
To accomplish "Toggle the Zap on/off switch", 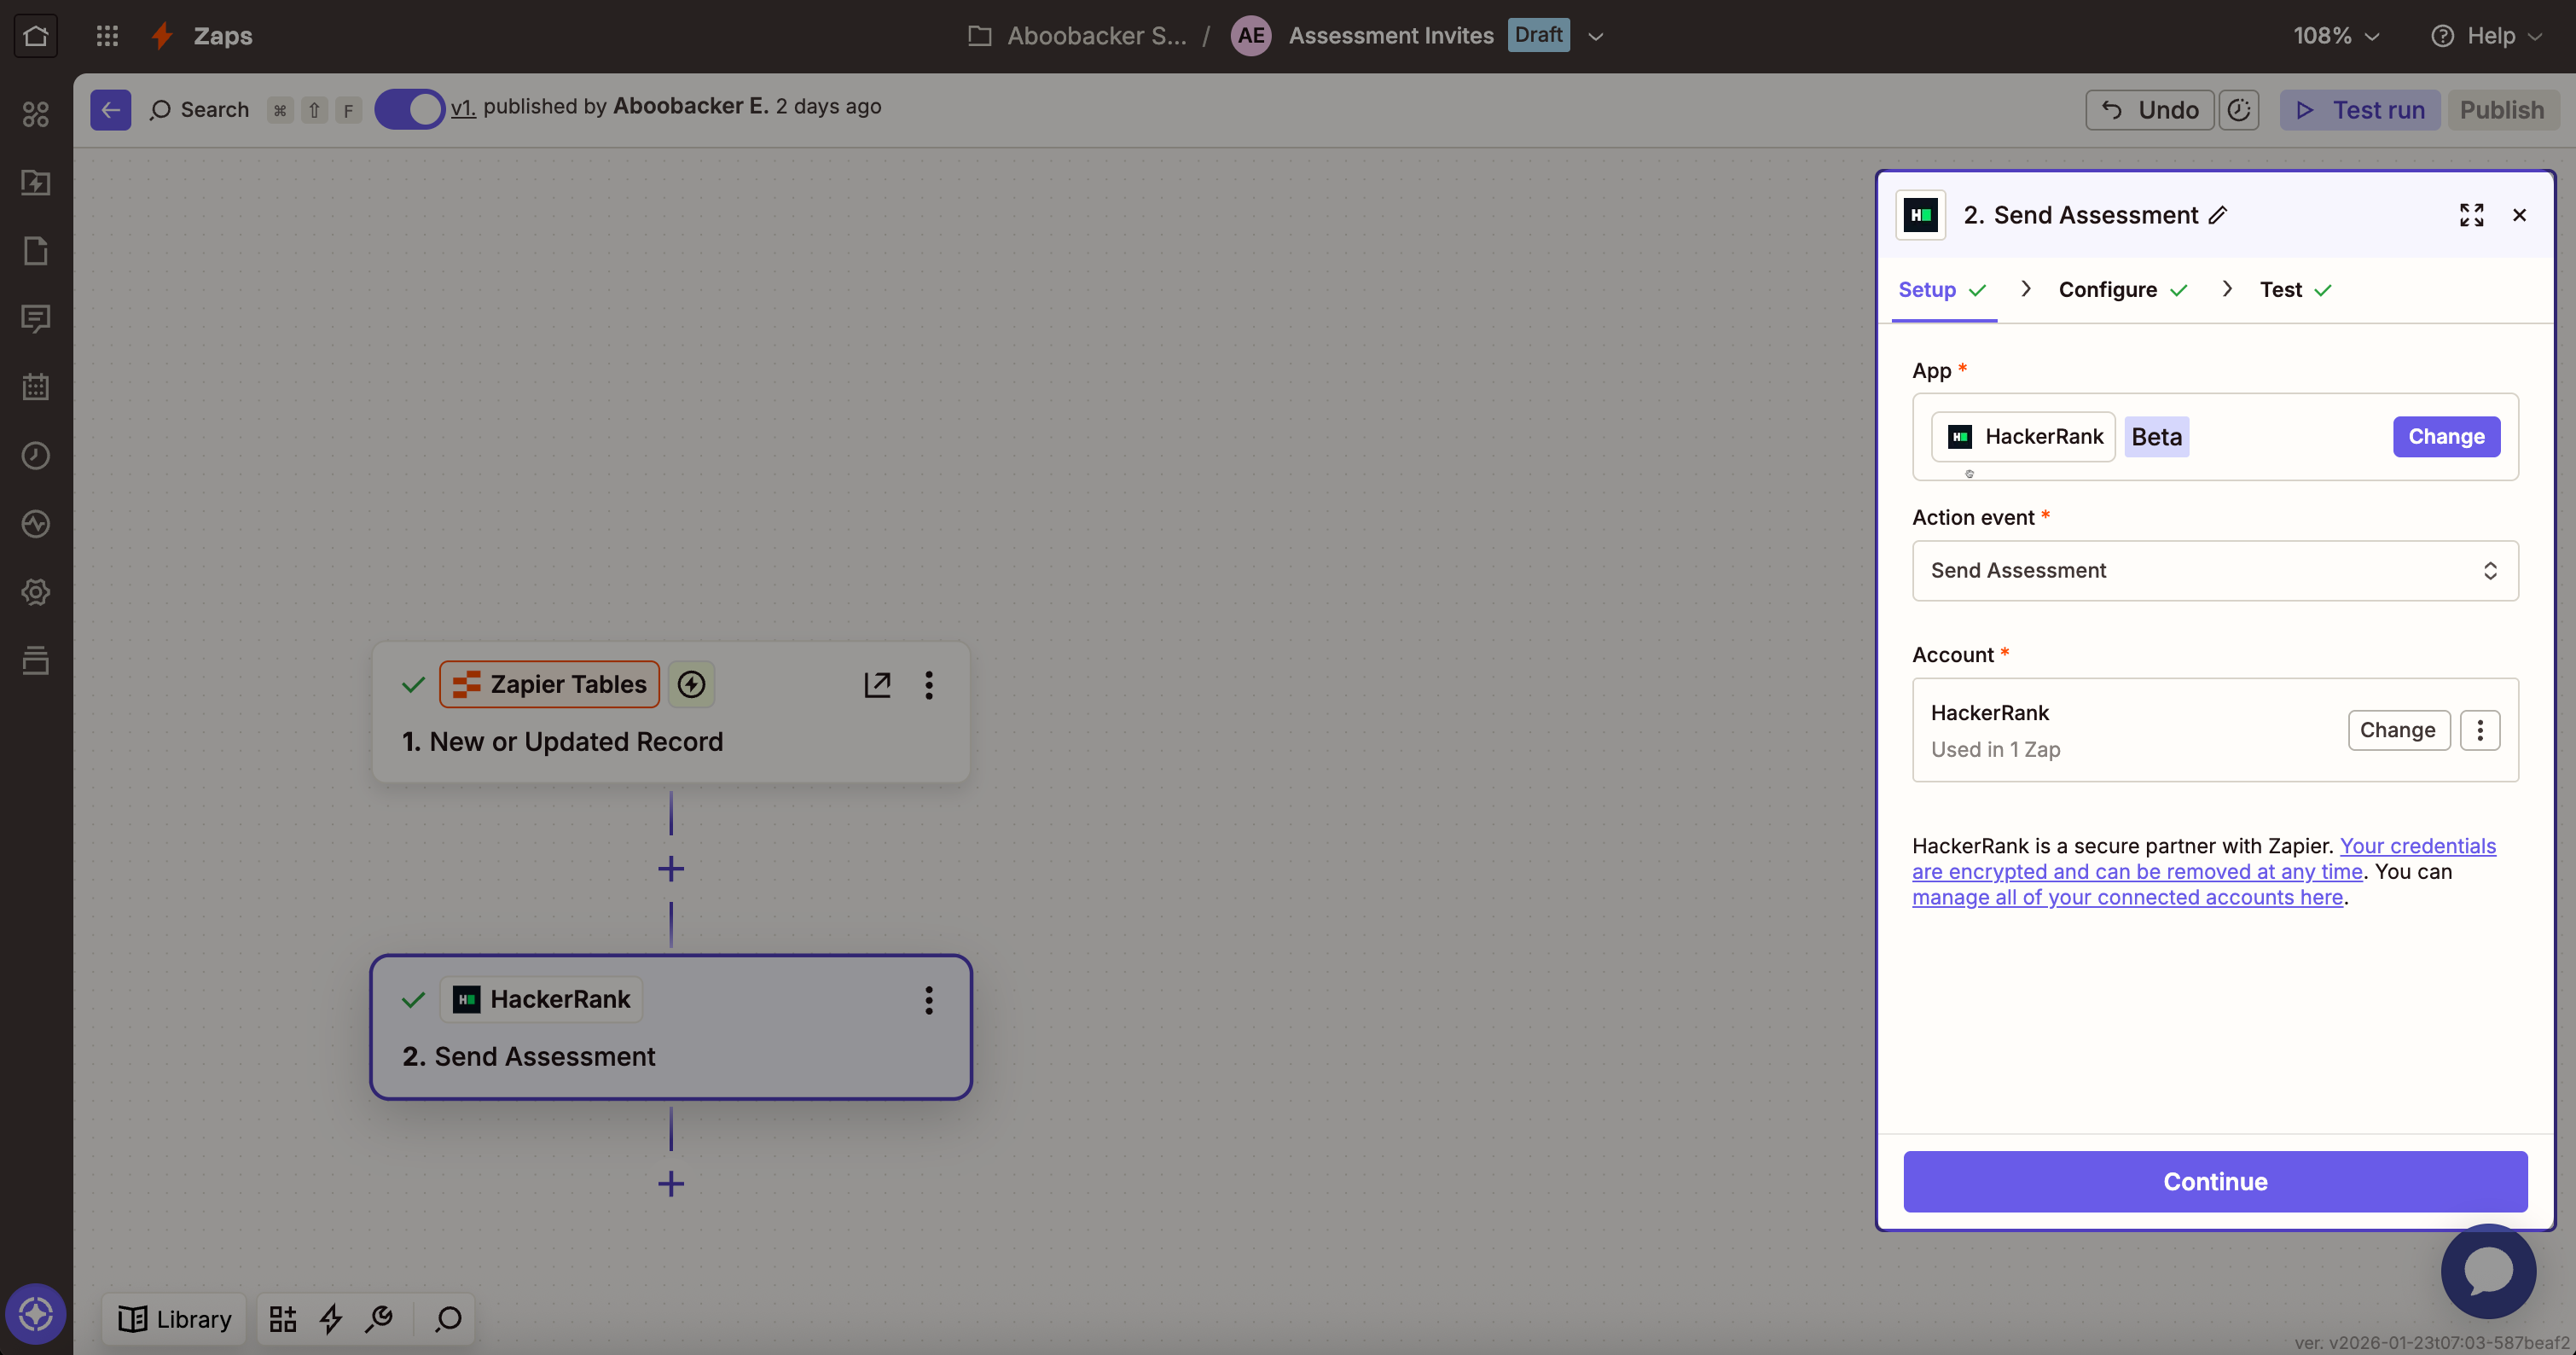I will tap(410, 108).
